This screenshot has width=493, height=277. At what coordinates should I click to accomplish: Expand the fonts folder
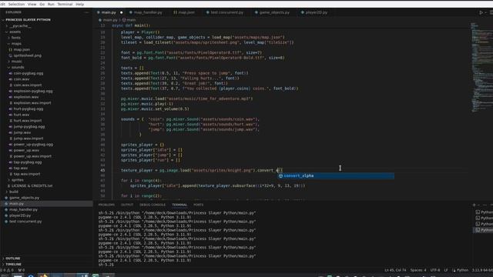(x=15, y=38)
